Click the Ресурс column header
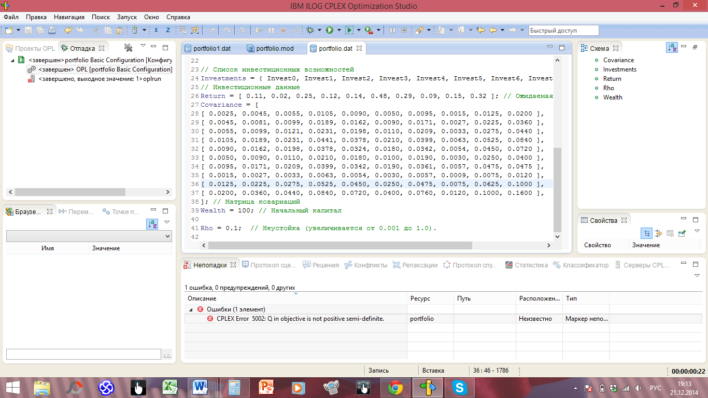The width and height of the screenshot is (708, 398). click(x=431, y=298)
